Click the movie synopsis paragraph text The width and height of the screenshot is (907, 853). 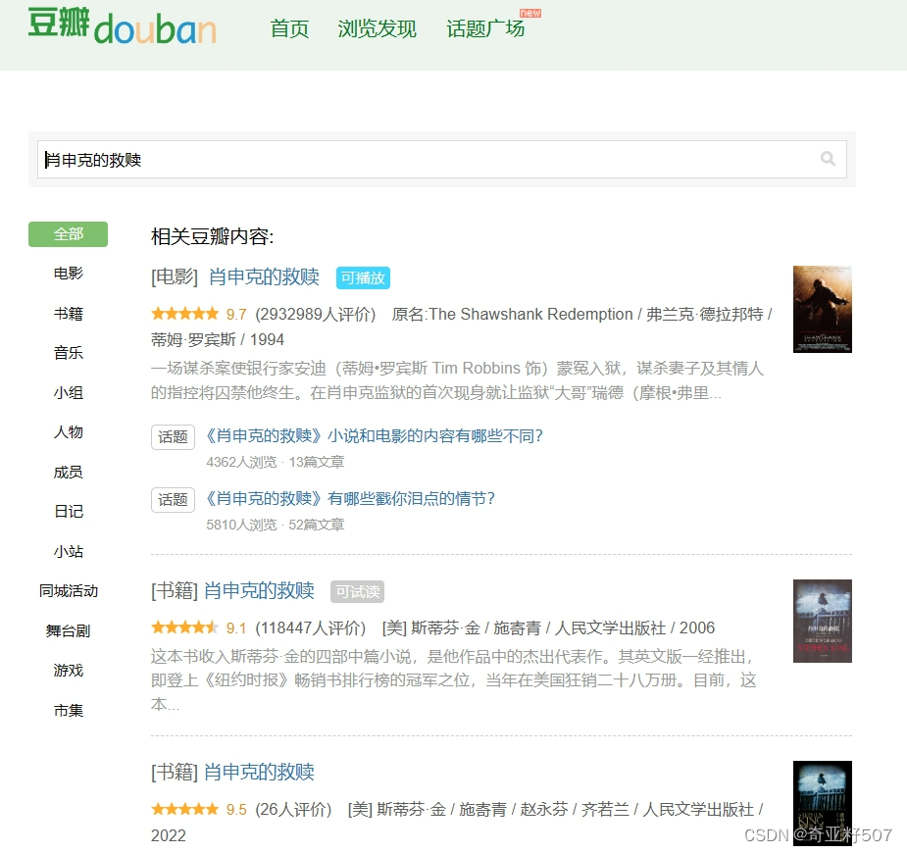pos(457,380)
